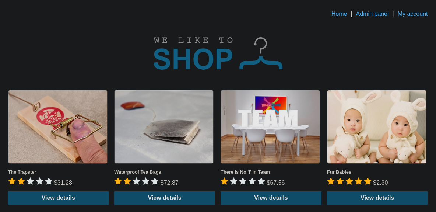Click There is No 'I' in Team stars

[x=243, y=181]
